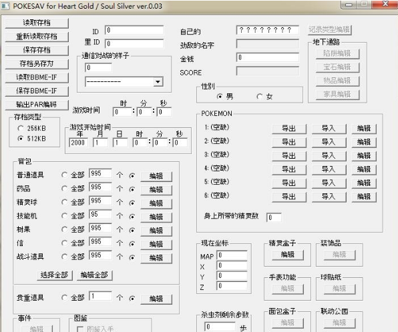Screen dimensions: 398x332
Task: Click the X coordinate field
Action: (232, 265)
